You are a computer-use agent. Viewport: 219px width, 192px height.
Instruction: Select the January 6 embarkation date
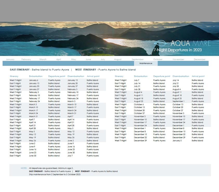(x=34, y=80)
